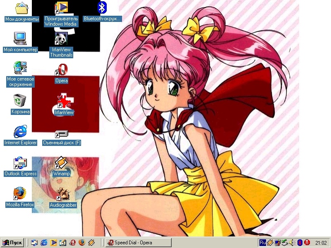Click the Bluetooth icon in the system tray
Viewport: 331px width, 248px height.
pos(300,243)
